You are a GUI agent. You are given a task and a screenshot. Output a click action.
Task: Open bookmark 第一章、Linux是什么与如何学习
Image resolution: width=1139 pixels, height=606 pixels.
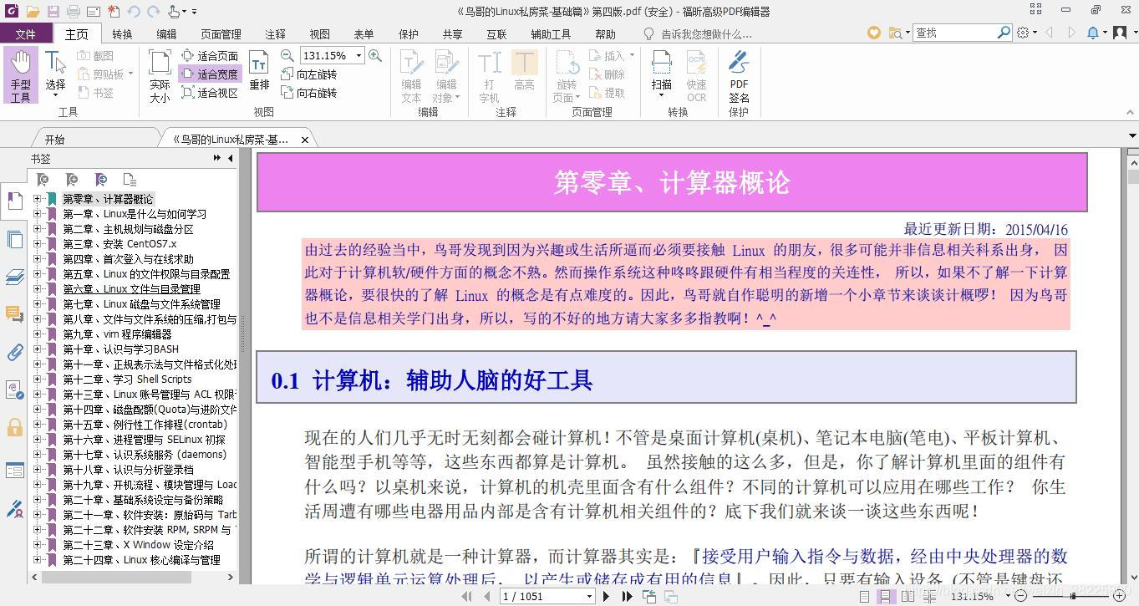135,214
